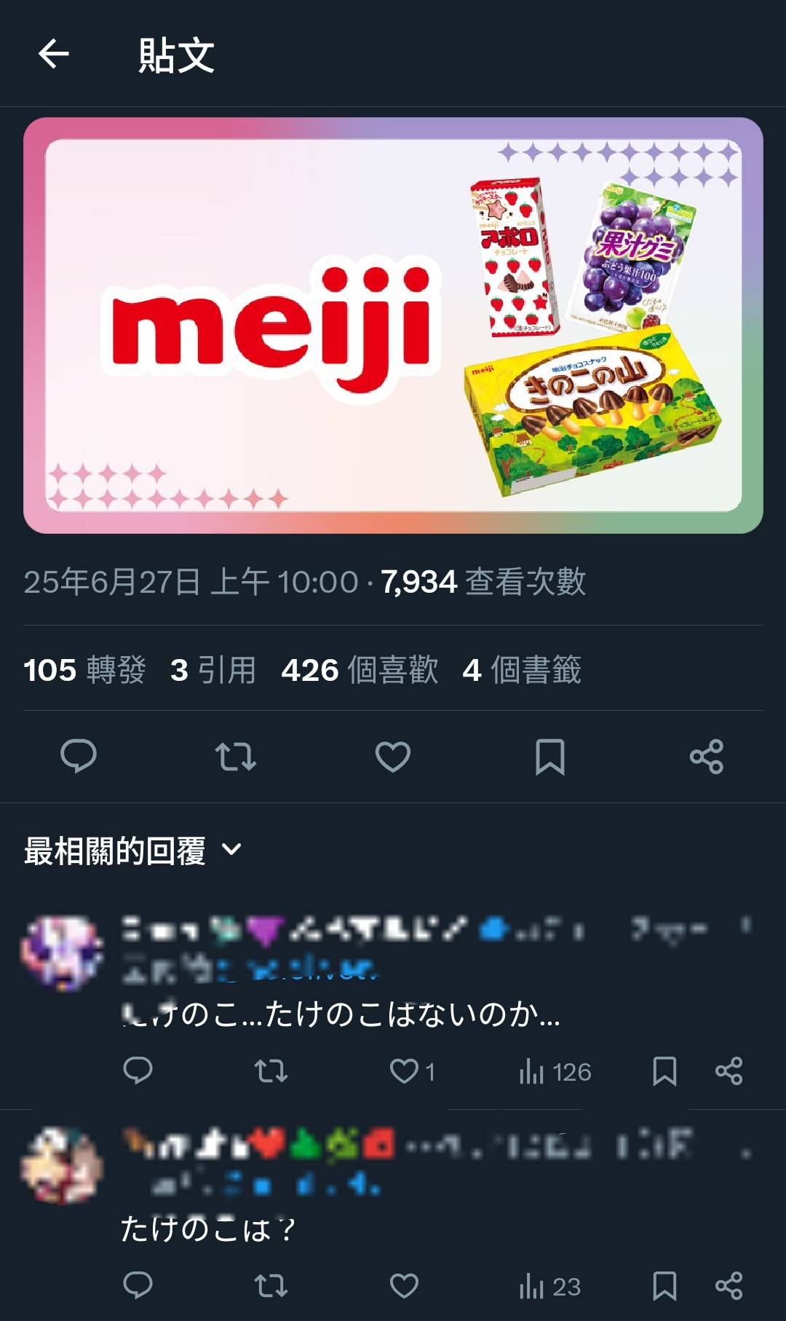
Task: Retweet the main meiji post
Action: tap(236, 757)
